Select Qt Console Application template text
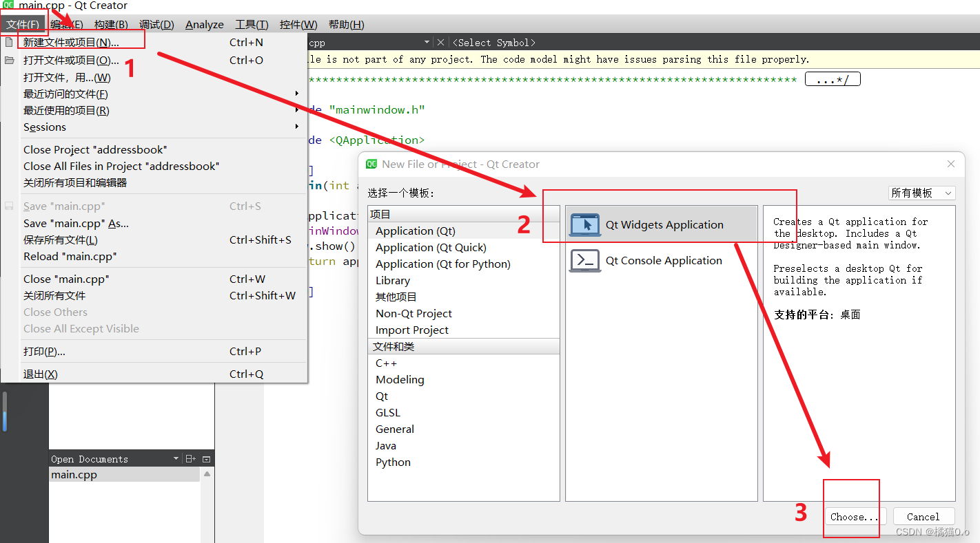This screenshot has width=980, height=543. click(664, 261)
